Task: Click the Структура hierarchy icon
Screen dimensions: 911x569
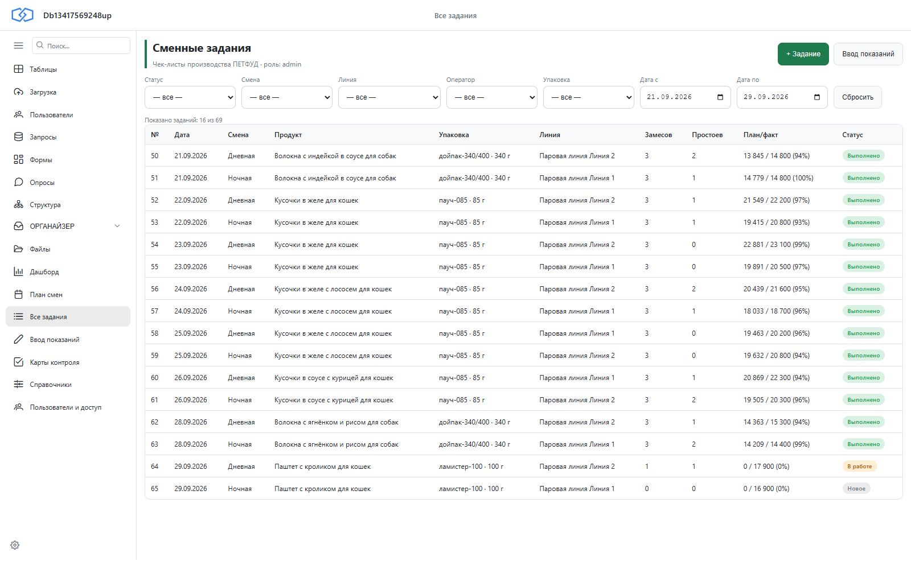Action: click(x=19, y=205)
